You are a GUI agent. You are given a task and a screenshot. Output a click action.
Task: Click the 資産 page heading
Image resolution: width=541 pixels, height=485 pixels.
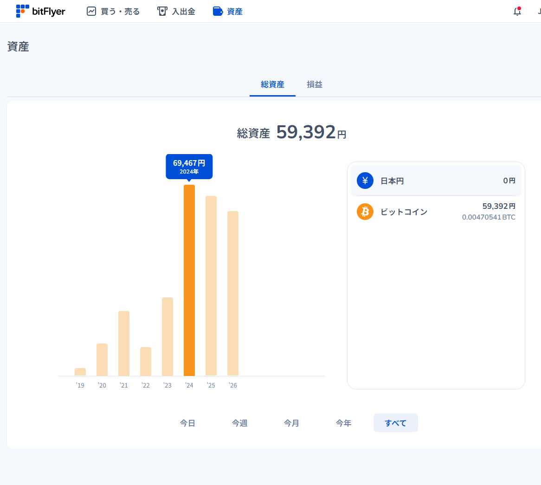[x=18, y=46]
